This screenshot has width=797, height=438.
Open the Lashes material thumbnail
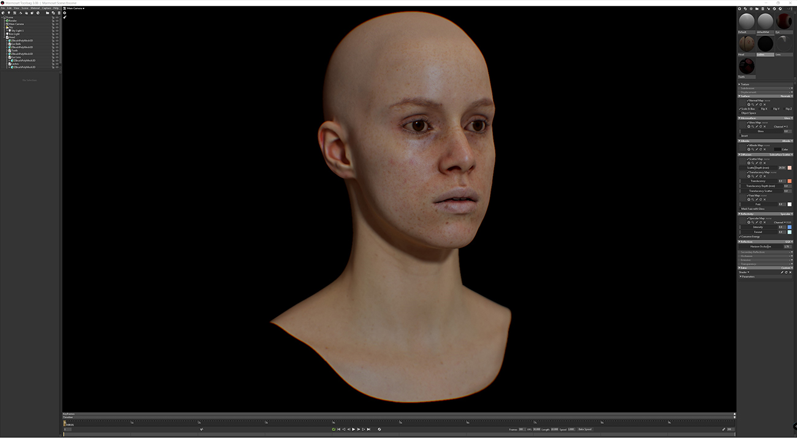(x=765, y=43)
